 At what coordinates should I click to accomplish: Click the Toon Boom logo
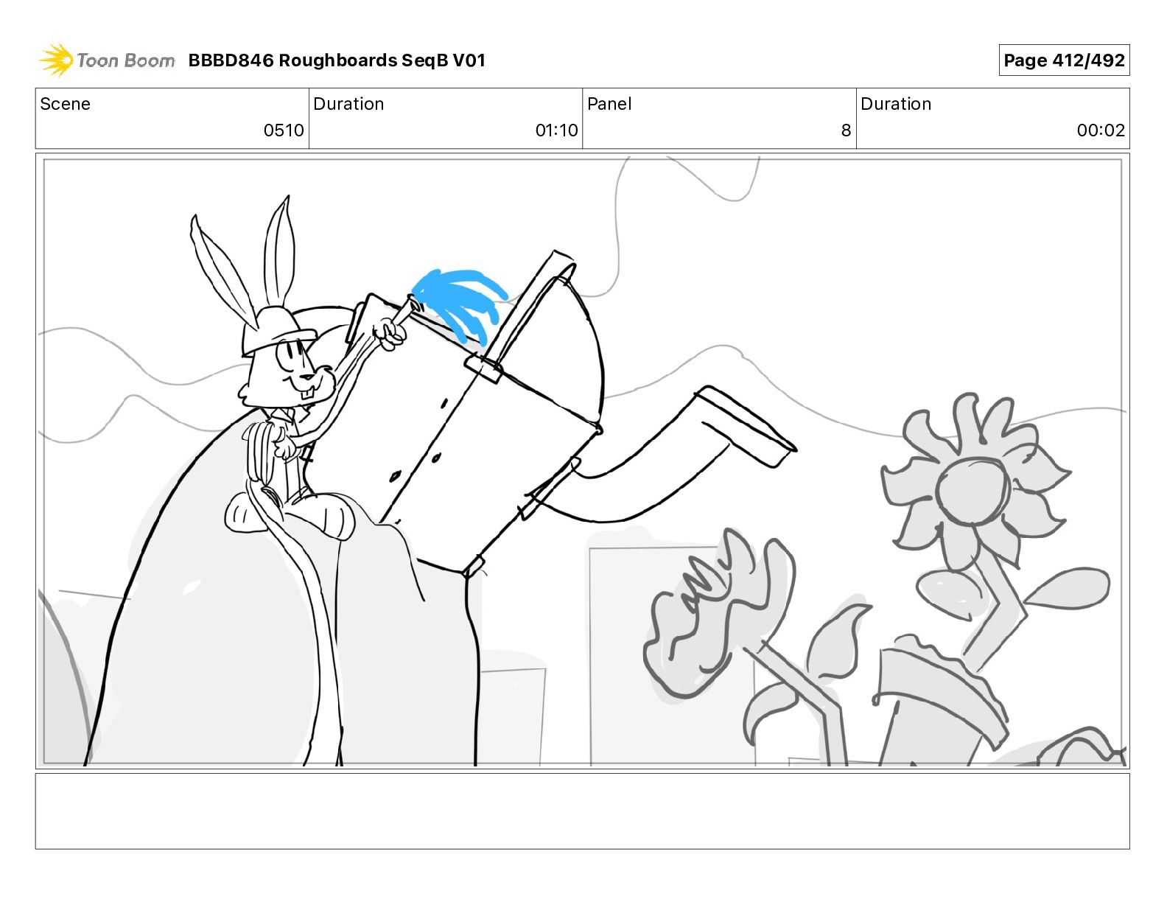(107, 60)
